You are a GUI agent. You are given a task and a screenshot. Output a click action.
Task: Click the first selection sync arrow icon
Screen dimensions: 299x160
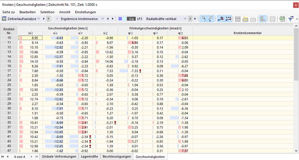[203, 18]
